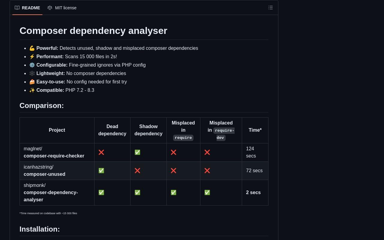Click the 'Dead dependency' column header
The height and width of the screenshot is (240, 384).
pos(112,130)
